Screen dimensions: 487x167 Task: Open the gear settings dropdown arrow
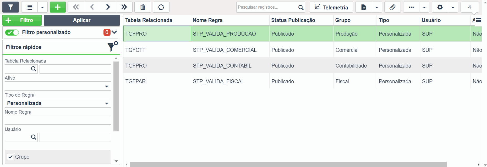pos(453,7)
